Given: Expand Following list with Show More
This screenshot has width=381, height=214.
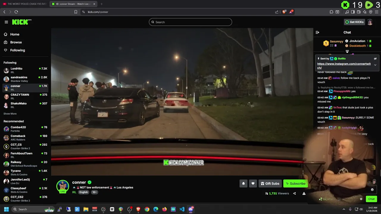Looking at the screenshot, I should (x=10, y=114).
